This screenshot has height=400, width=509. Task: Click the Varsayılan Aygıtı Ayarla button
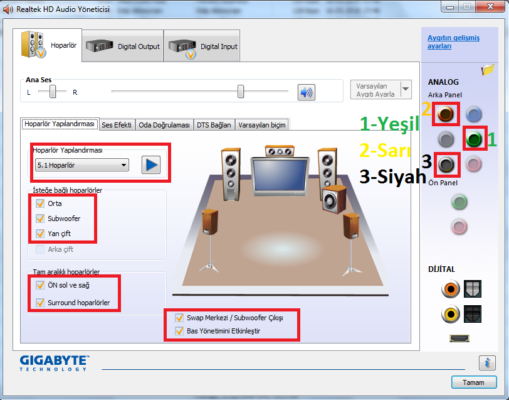(x=375, y=90)
